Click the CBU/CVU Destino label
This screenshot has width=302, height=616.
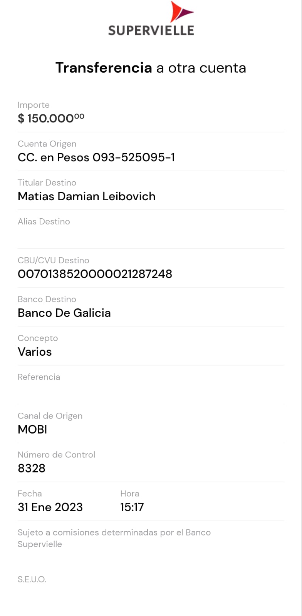(54, 260)
